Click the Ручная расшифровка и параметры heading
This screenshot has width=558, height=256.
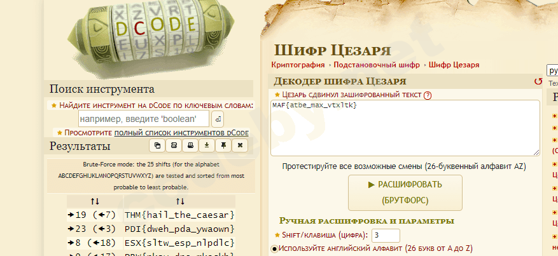pos(366,221)
